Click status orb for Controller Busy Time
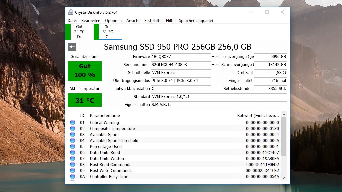342x192 pixels. point(73,176)
